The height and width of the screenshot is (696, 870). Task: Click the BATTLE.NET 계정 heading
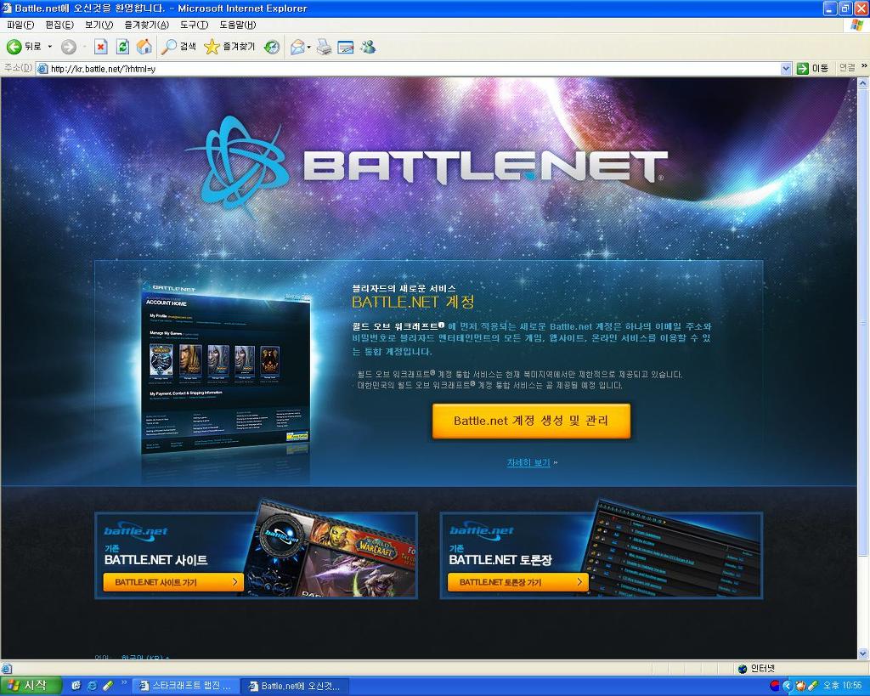pos(414,302)
